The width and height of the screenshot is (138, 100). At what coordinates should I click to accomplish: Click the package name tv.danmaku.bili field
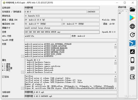62,16
